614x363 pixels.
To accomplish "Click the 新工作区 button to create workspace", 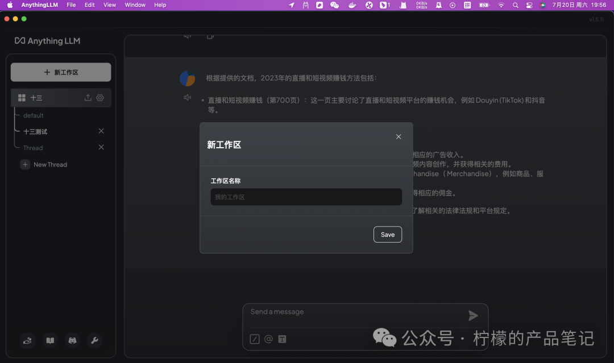I will pyautogui.click(x=61, y=72).
